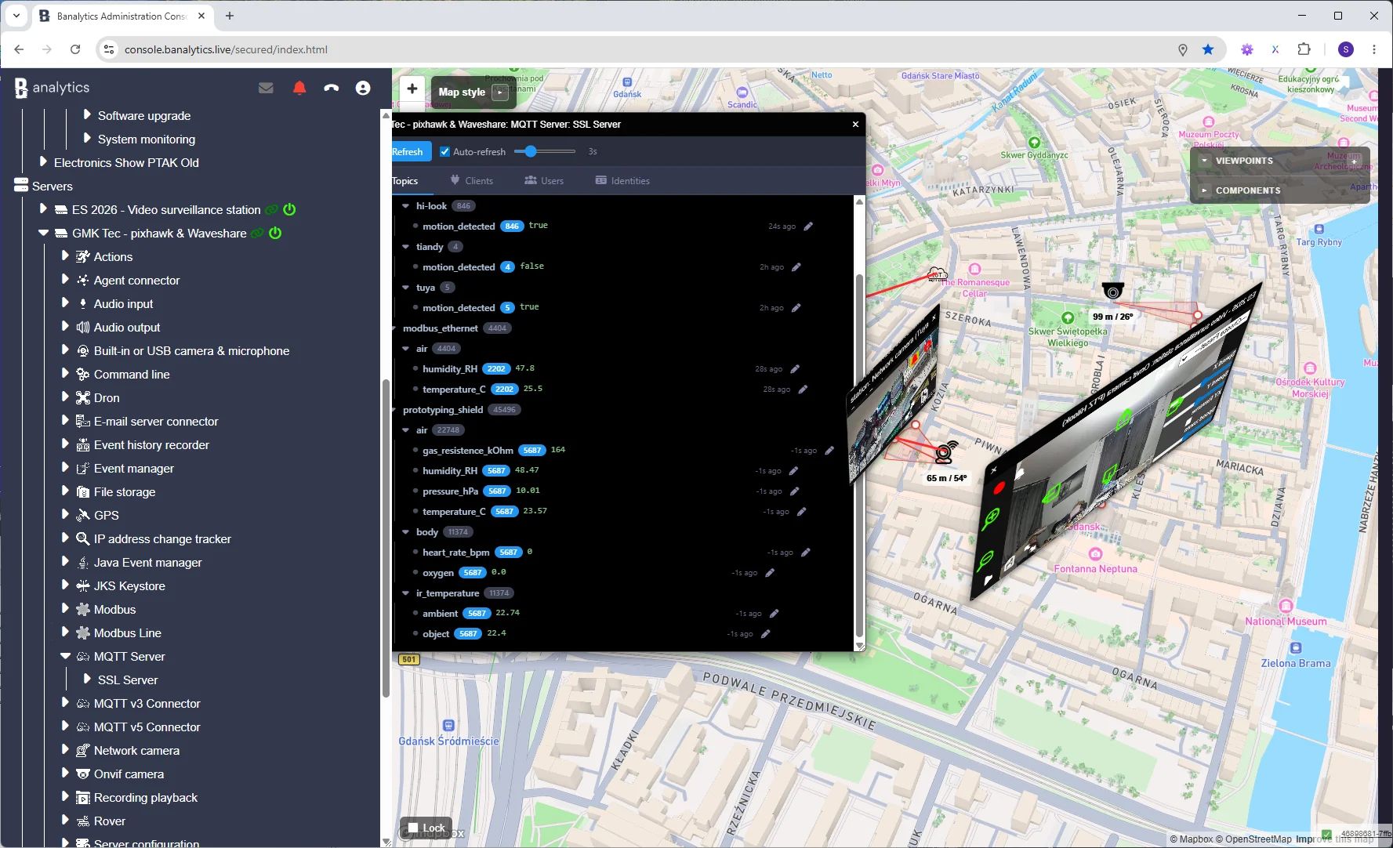1393x848 pixels.
Task: Edit tiandy motion_detected pencil icon
Action: (796, 267)
